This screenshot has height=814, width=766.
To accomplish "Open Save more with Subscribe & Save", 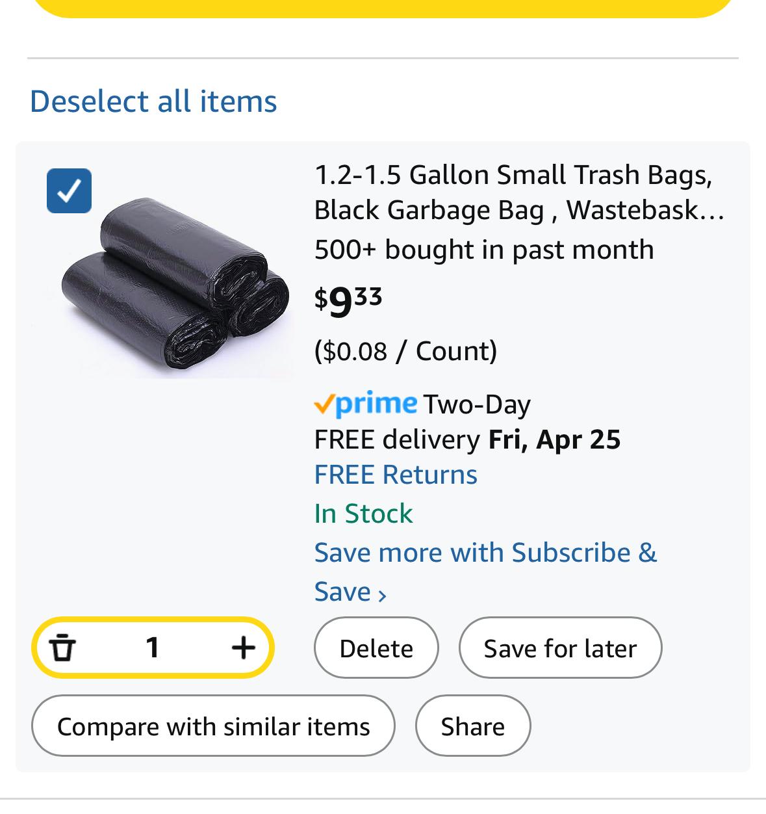I will [x=485, y=571].
